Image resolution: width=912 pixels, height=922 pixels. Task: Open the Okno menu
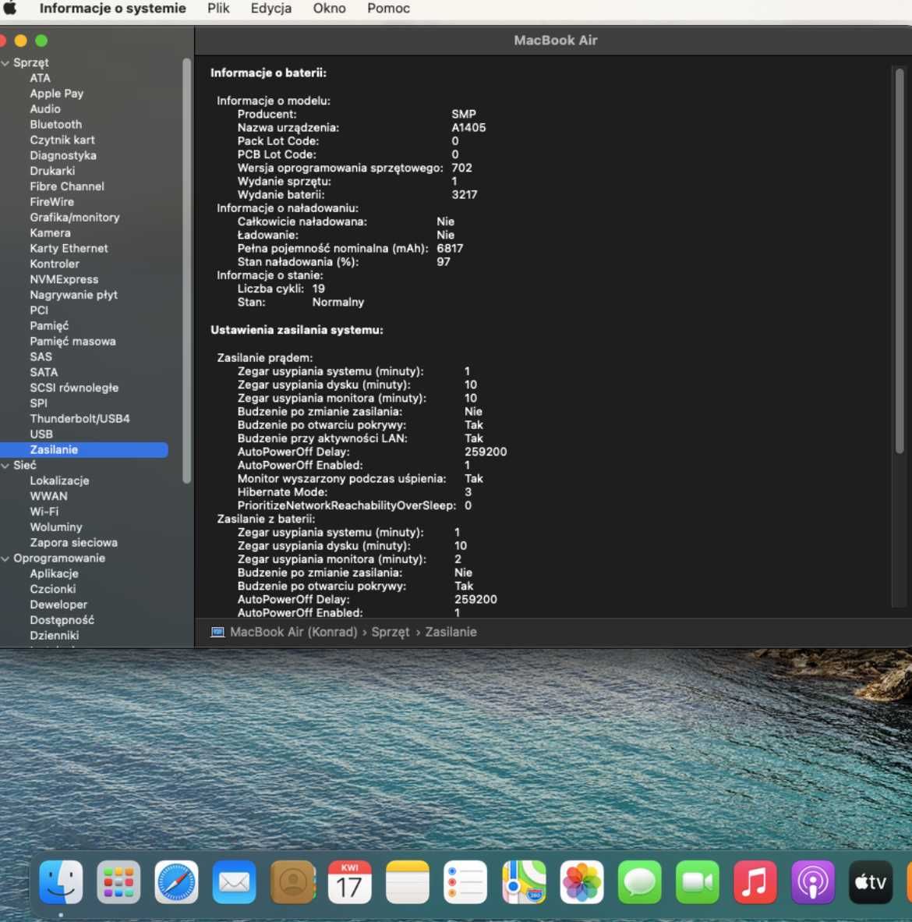point(329,9)
